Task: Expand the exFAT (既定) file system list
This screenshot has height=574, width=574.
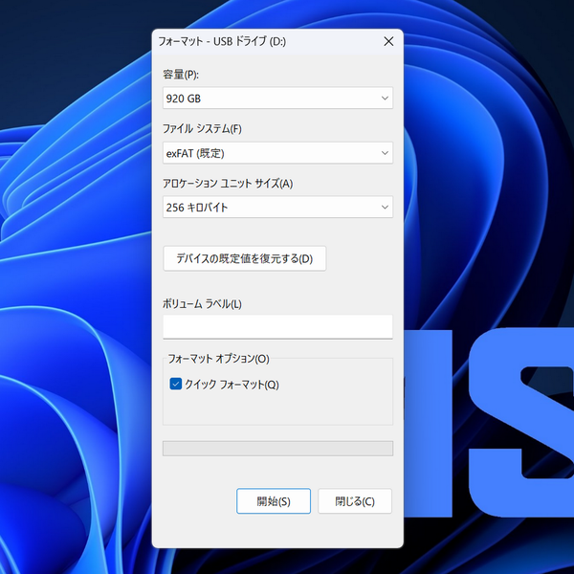Action: click(268, 153)
